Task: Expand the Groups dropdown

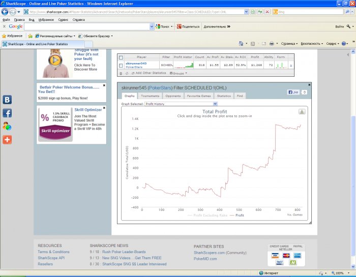Action: pos(179,73)
